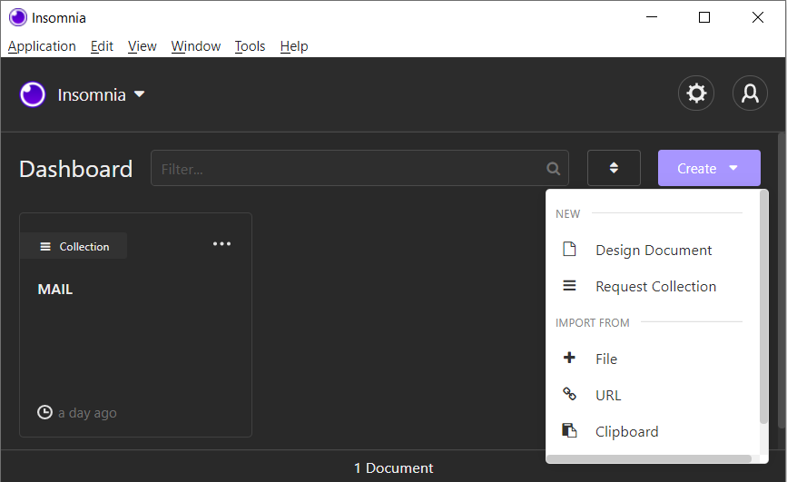Image resolution: width=787 pixels, height=482 pixels.
Task: Click into the Filter input field
Action: point(349,169)
